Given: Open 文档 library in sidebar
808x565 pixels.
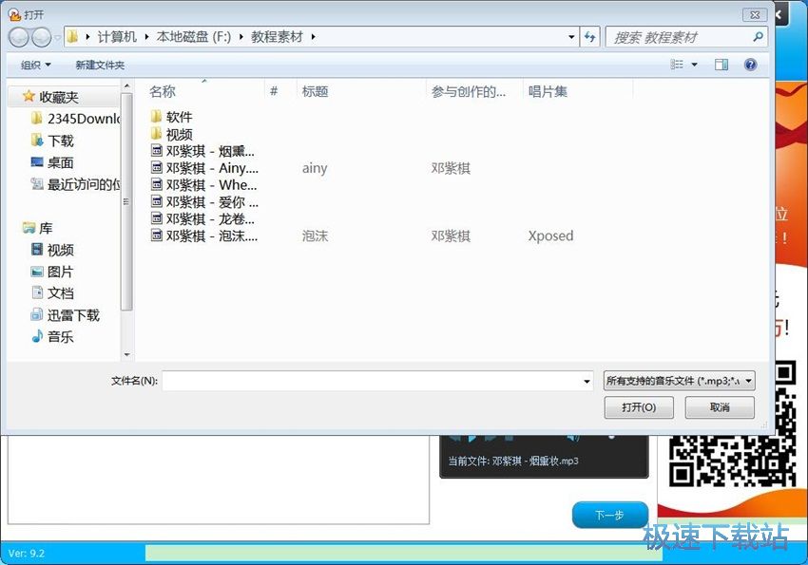Looking at the screenshot, I should coord(52,292).
